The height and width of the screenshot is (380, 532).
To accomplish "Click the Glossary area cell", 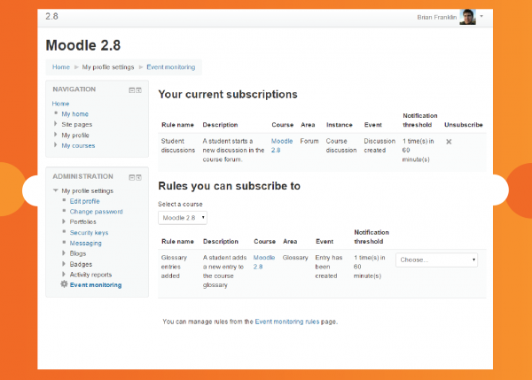I will 295,258.
